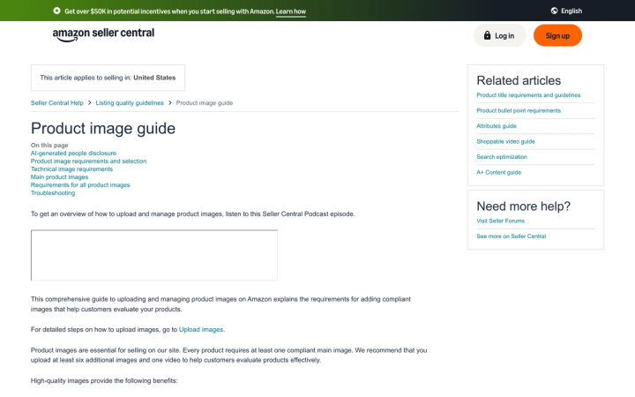Go to Seller Central Help breadcrumb
The width and height of the screenshot is (635, 397).
click(x=57, y=103)
